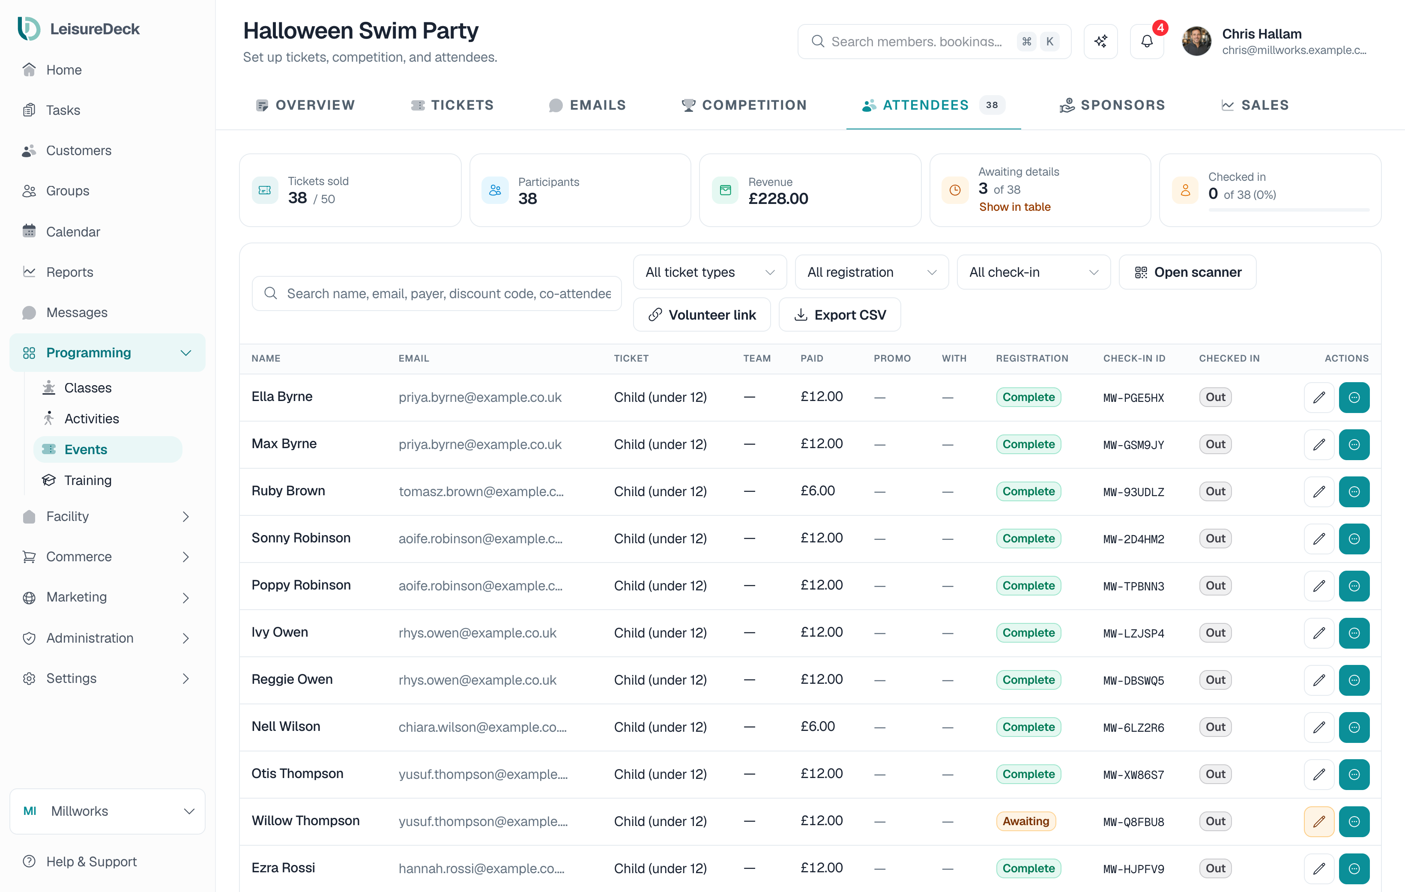Expand the Facility sidebar section
This screenshot has height=892, width=1405.
108,517
